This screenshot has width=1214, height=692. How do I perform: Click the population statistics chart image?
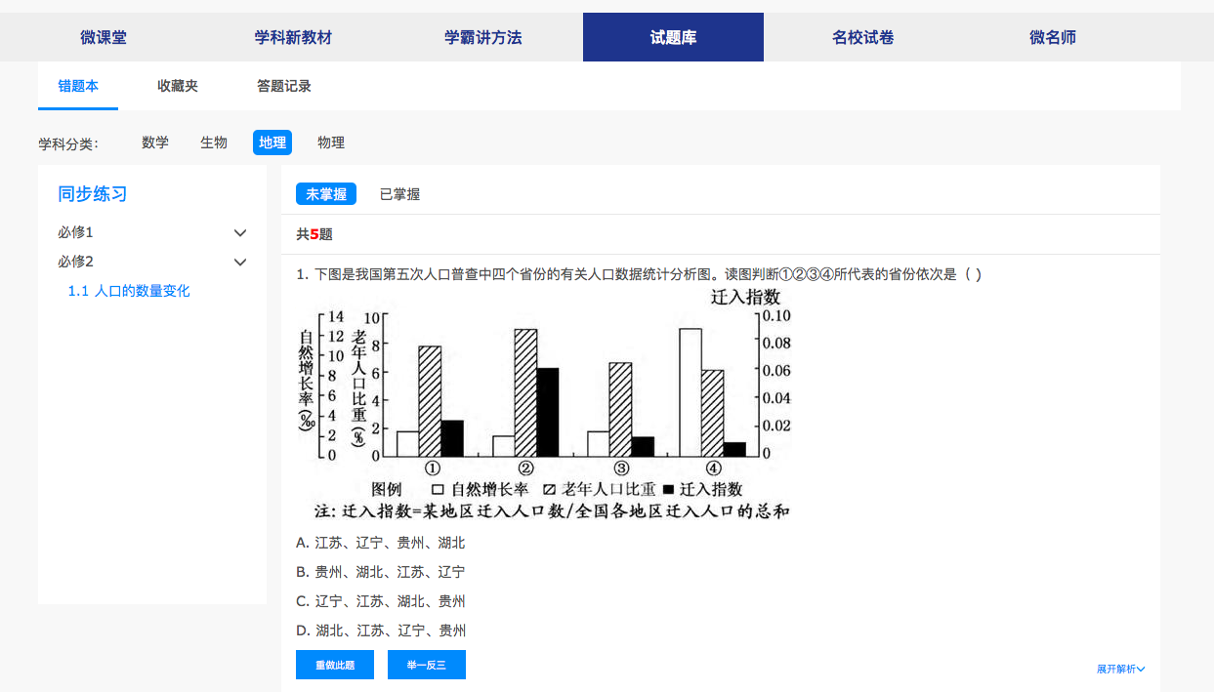544,404
